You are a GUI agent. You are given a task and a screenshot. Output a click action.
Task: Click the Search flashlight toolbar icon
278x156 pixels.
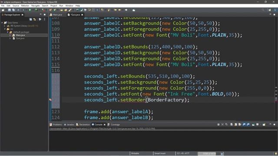point(70,10)
